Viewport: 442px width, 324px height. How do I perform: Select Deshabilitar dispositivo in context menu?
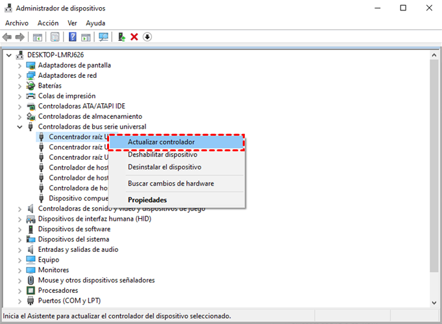pos(162,155)
